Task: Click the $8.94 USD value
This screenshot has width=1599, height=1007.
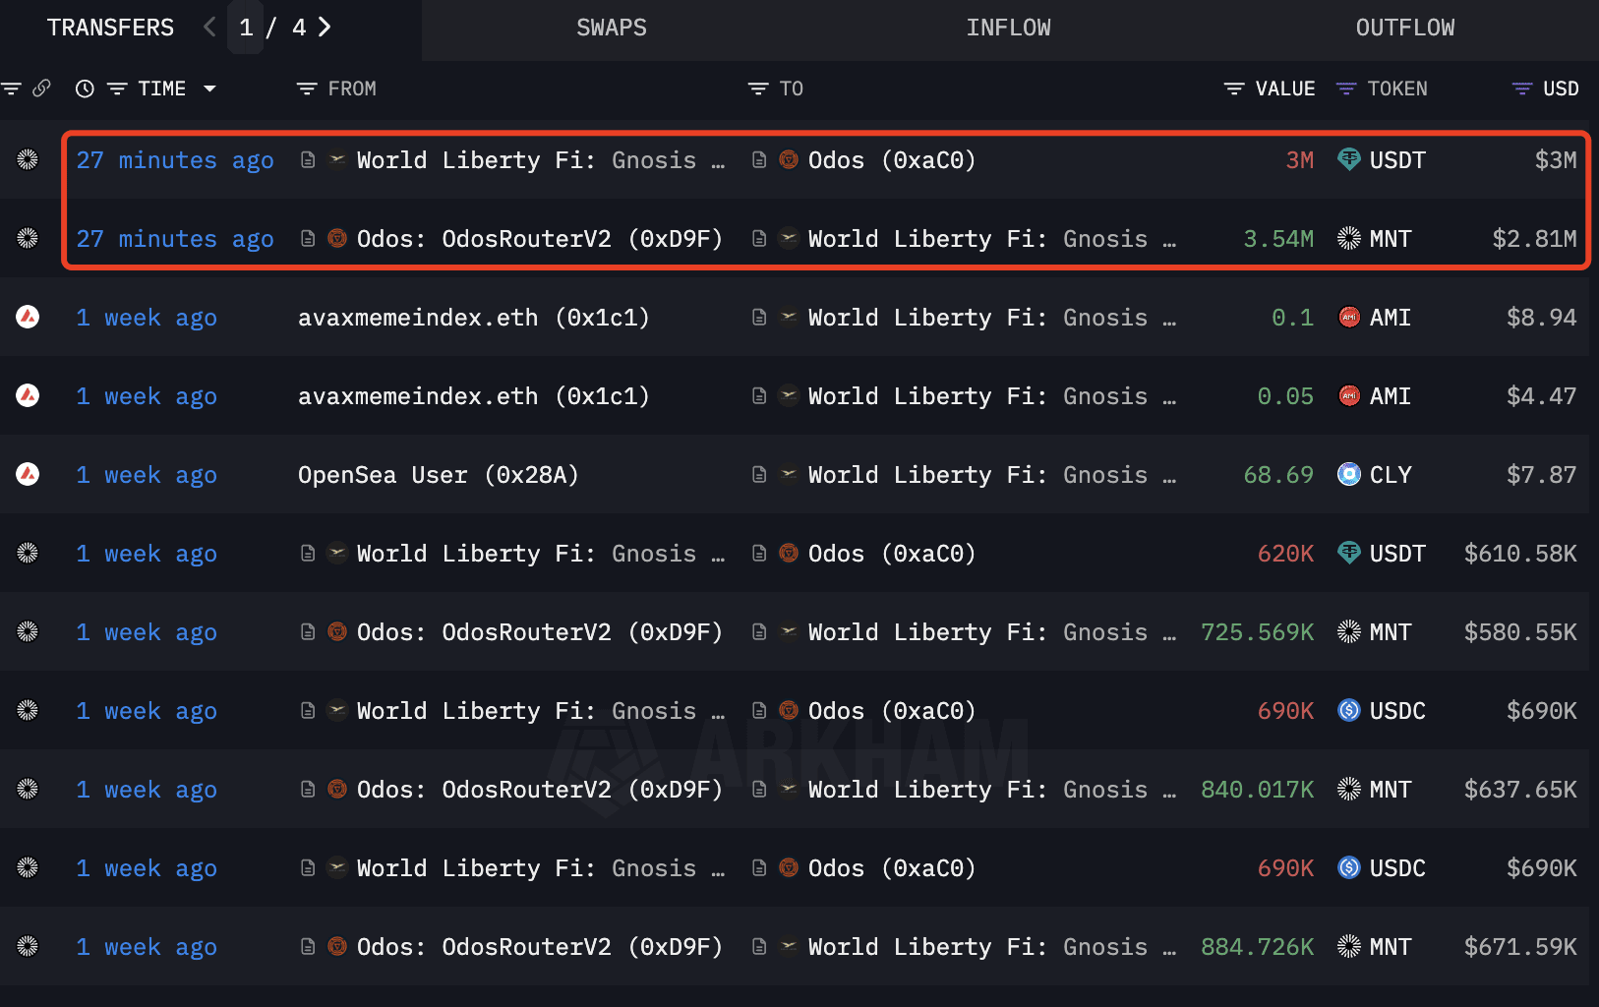Action: point(1541,318)
